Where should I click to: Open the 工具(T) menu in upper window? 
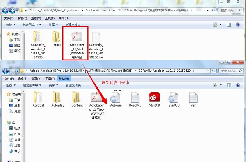click(x=50, y=18)
